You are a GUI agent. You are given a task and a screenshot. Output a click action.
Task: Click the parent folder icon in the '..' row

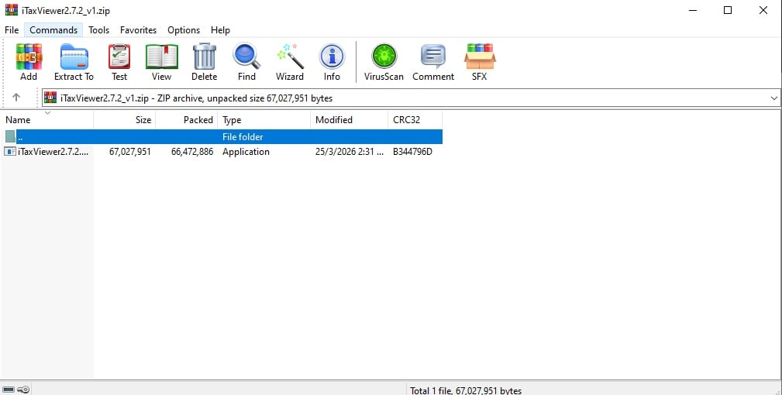(10, 136)
